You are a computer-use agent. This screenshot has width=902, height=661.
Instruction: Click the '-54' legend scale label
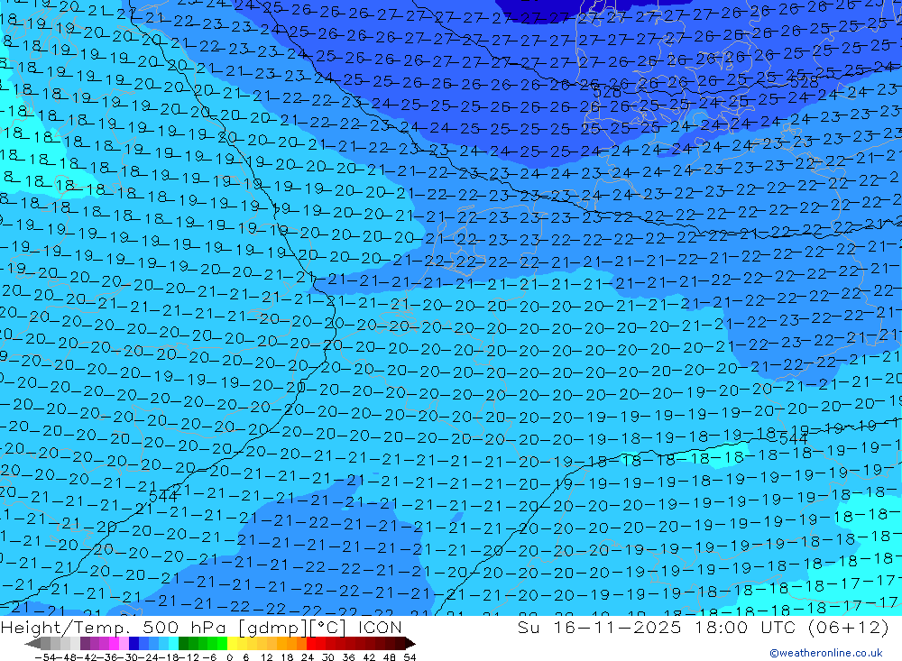tap(44, 657)
